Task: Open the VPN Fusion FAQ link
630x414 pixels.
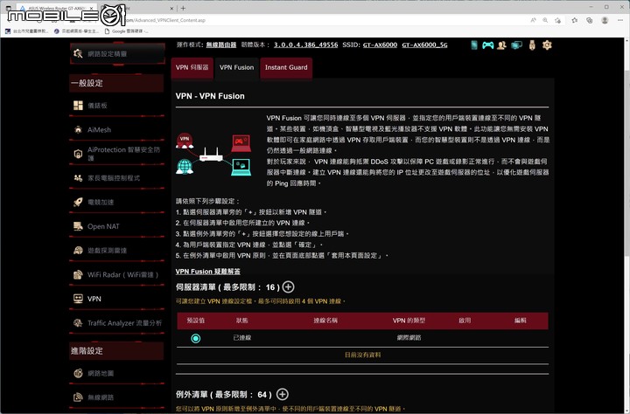Action: click(207, 272)
